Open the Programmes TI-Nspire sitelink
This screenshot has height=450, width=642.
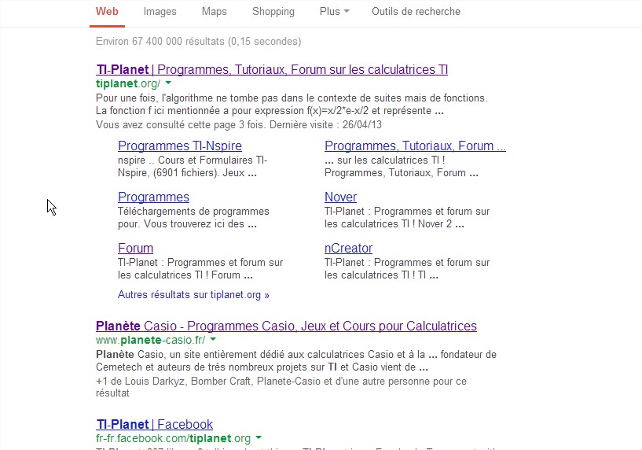coord(180,146)
